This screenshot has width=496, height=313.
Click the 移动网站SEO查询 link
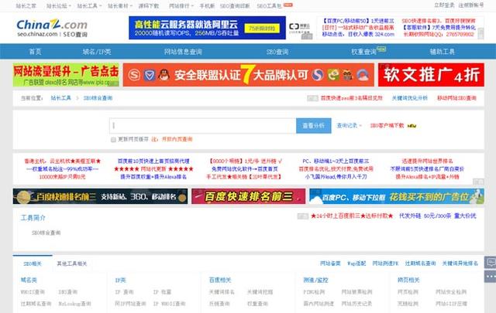coord(456,98)
